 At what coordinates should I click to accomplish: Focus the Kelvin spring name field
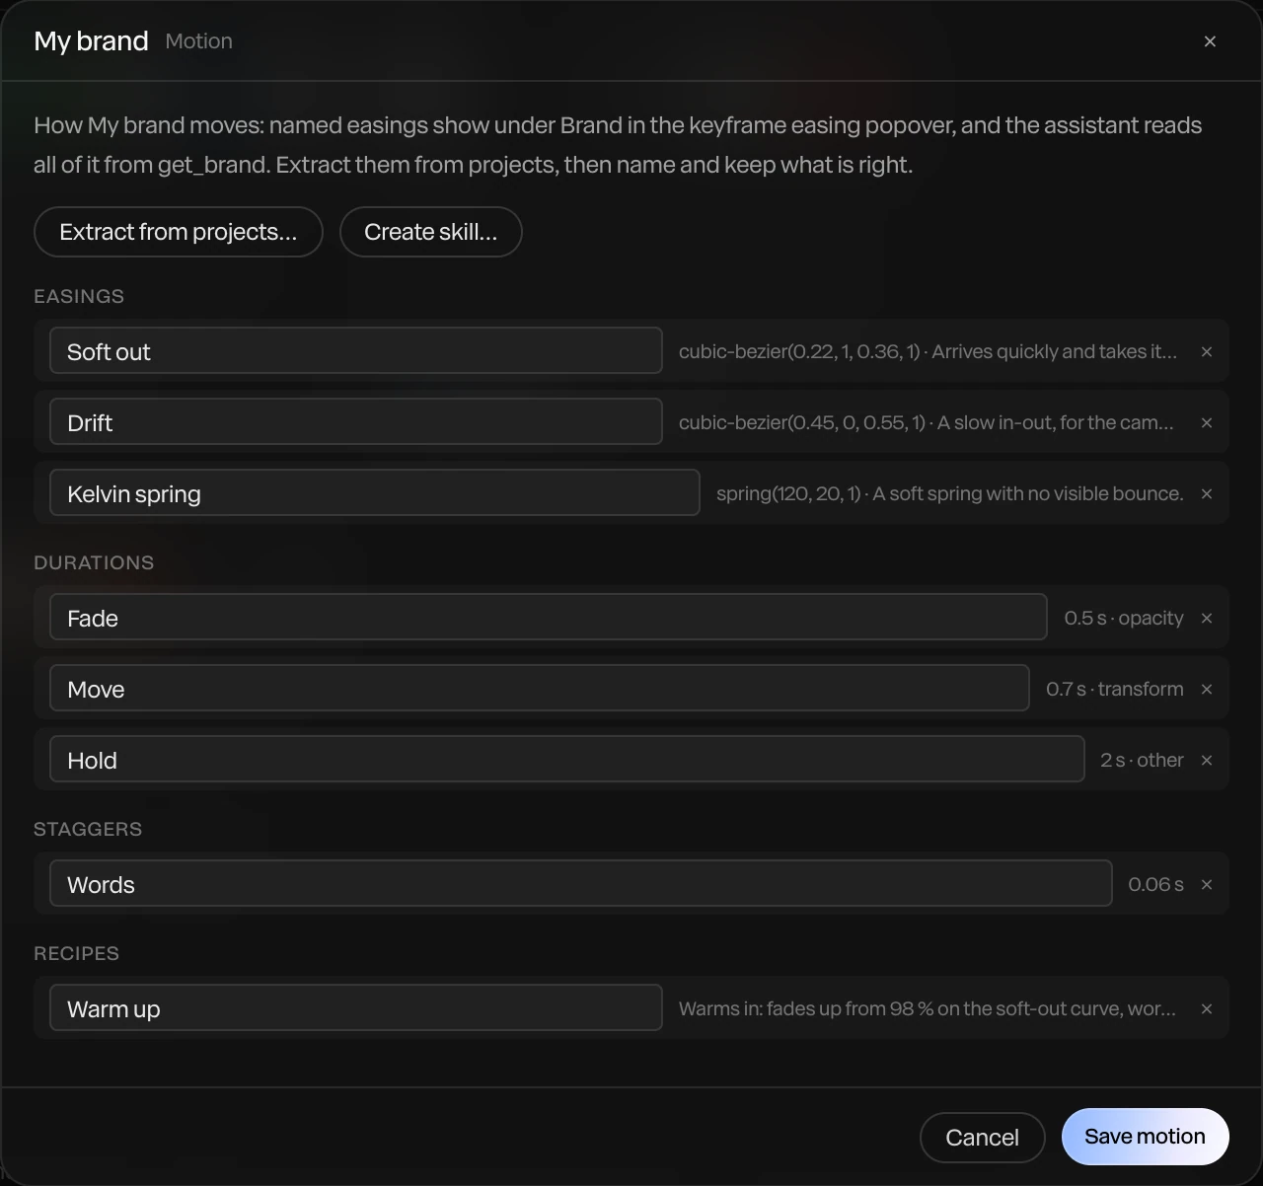pyautogui.click(x=375, y=492)
